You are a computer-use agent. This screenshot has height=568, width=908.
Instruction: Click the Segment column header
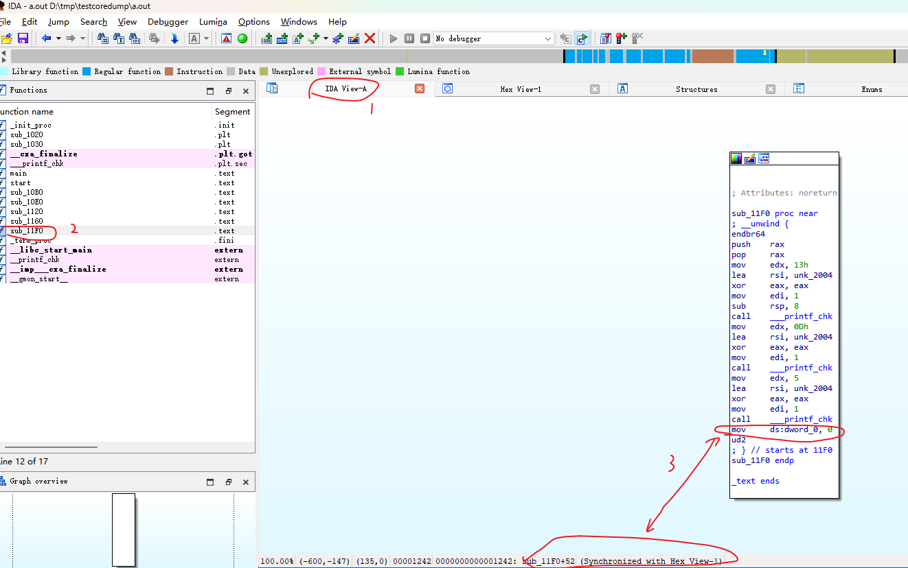point(232,112)
